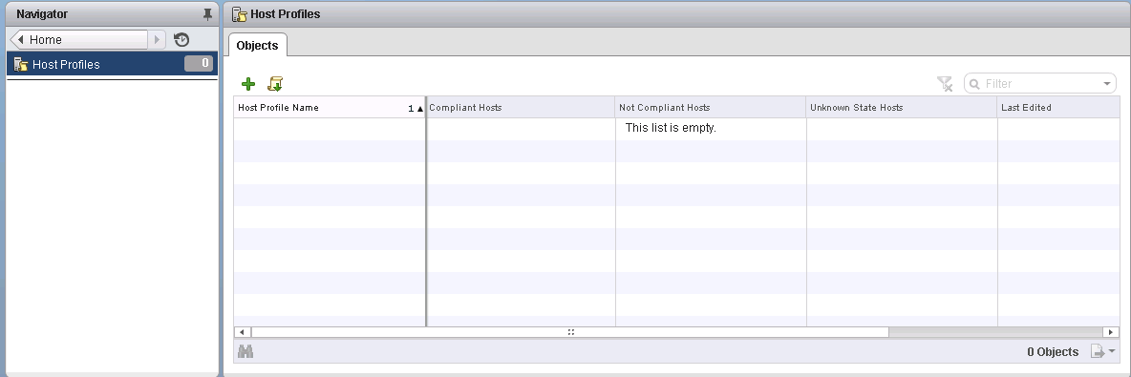Image resolution: width=1131 pixels, height=377 pixels.
Task: Toggle the ascending sort arrow indicator
Action: [419, 108]
